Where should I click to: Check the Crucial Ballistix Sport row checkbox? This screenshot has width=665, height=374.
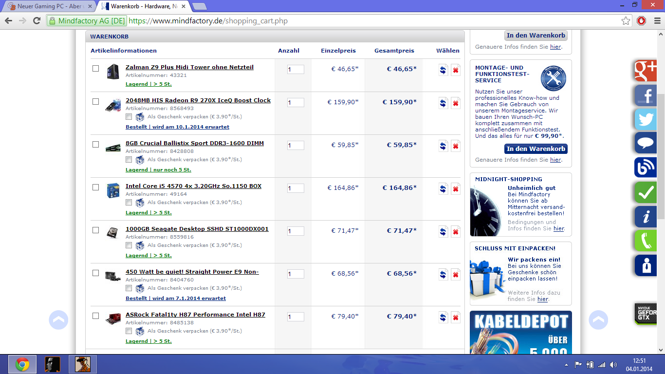point(96,144)
